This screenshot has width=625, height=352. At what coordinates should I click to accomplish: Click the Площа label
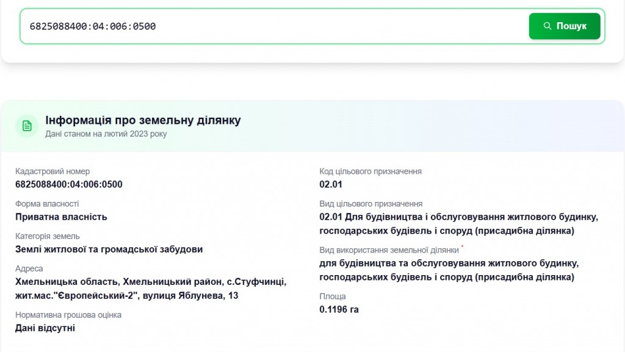(x=333, y=296)
